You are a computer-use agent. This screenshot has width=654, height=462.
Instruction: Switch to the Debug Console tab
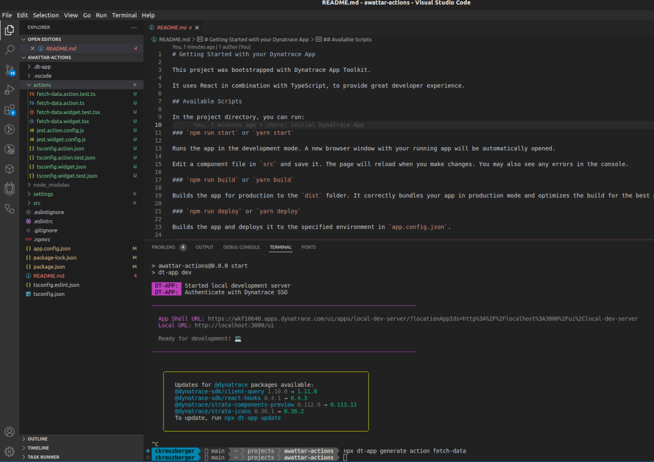coord(241,247)
